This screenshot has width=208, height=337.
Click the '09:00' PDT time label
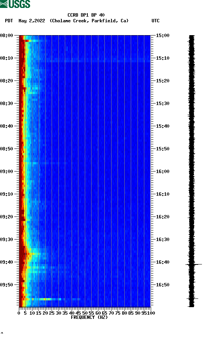[7, 172]
